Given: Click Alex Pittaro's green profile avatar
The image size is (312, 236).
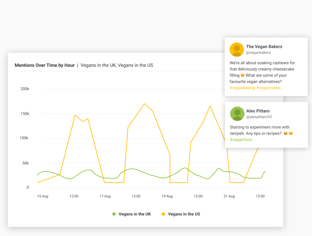Looking at the screenshot, I should click(x=237, y=114).
